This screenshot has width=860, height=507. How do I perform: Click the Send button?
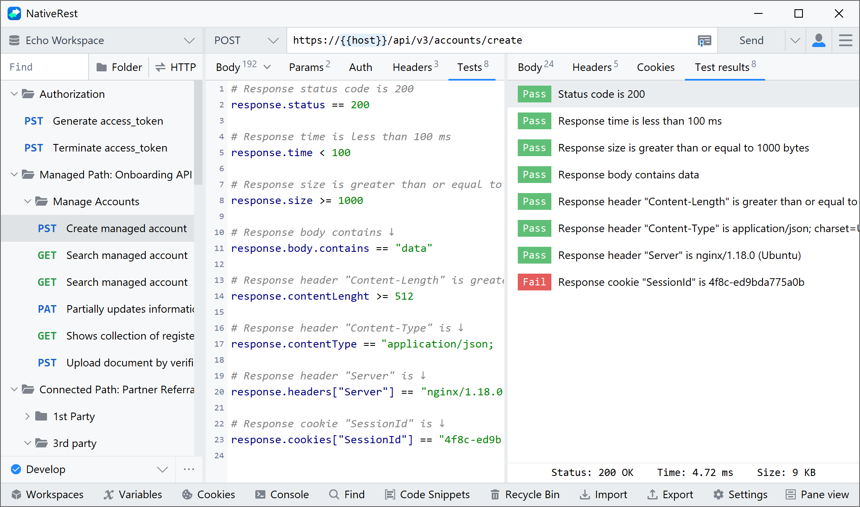tap(751, 40)
